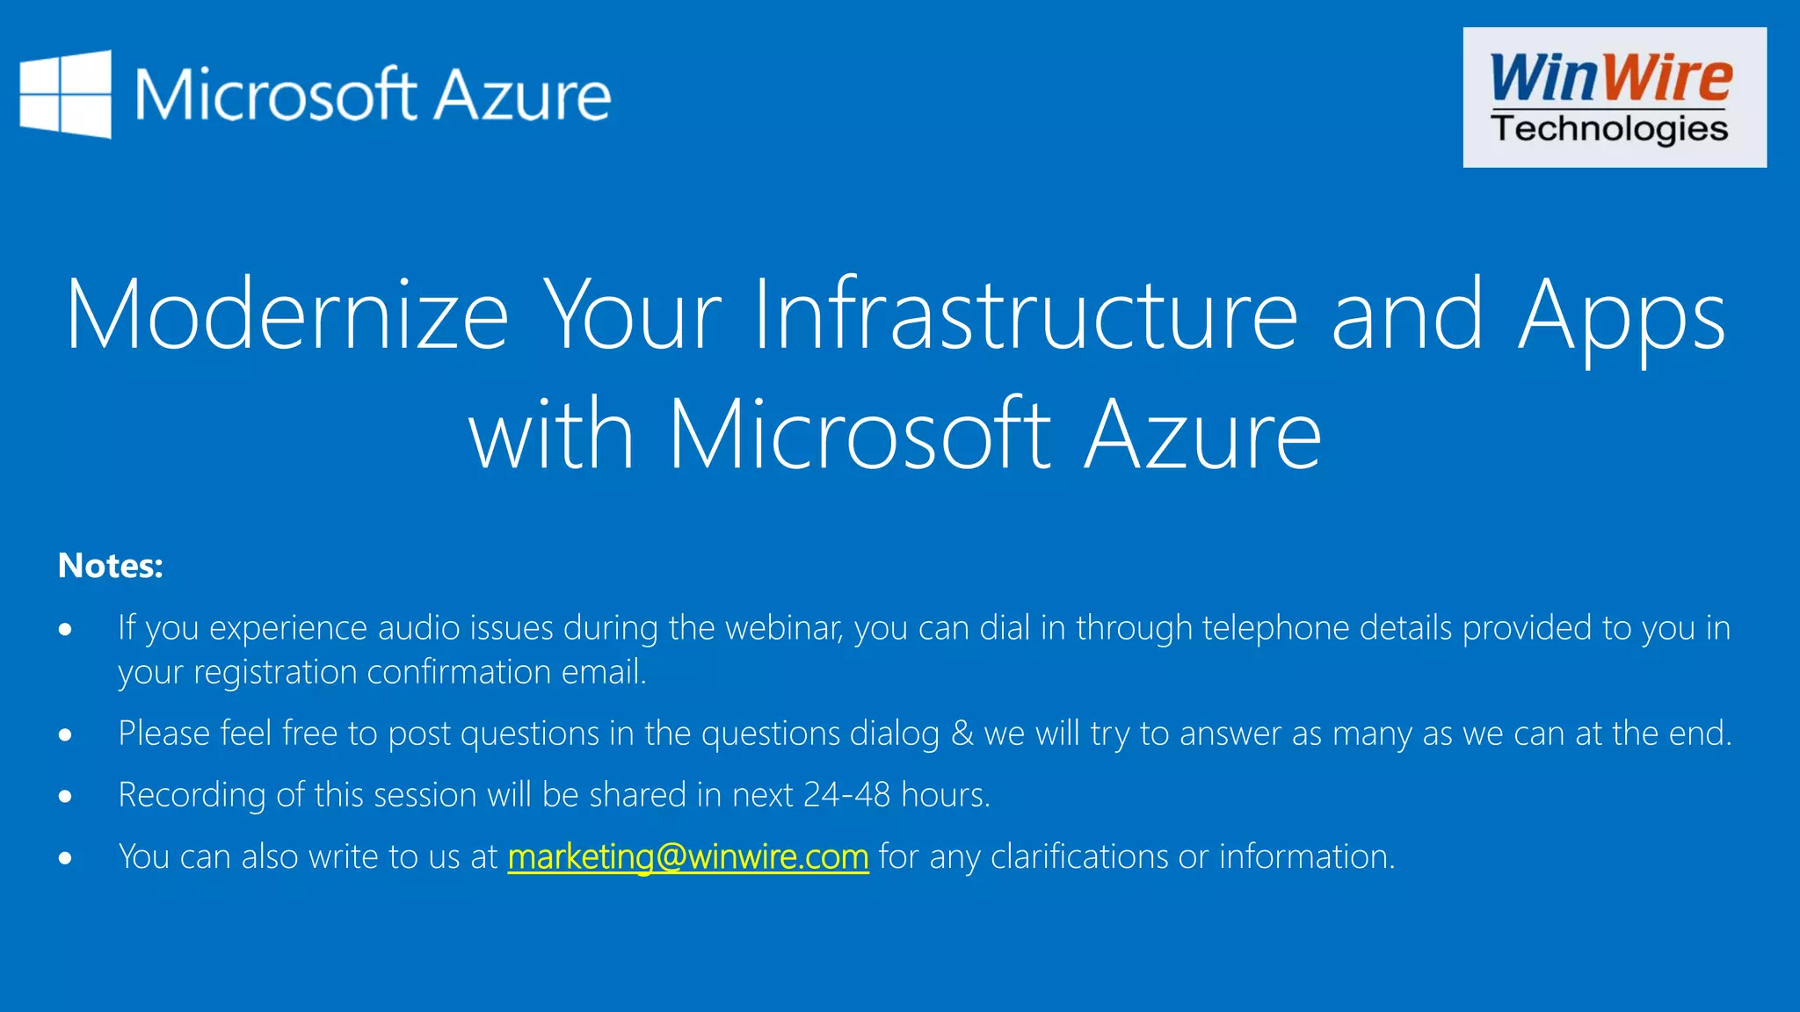Click the post questions in dialog note
This screenshot has height=1012, width=1800.
pyautogui.click(x=925, y=734)
